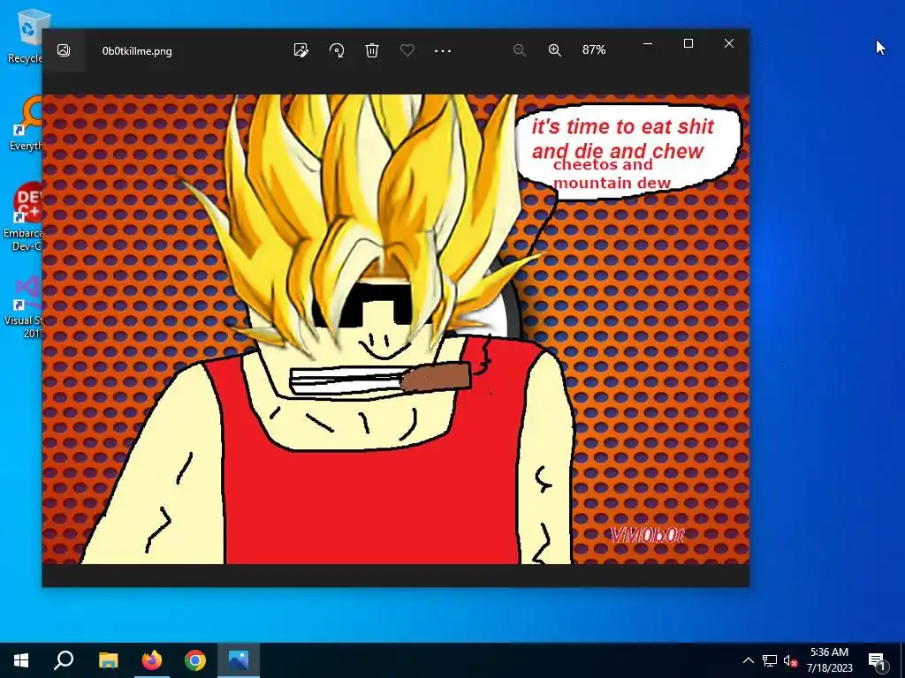Add image to favorites with heart icon
This screenshot has width=905, height=678.
coord(407,50)
